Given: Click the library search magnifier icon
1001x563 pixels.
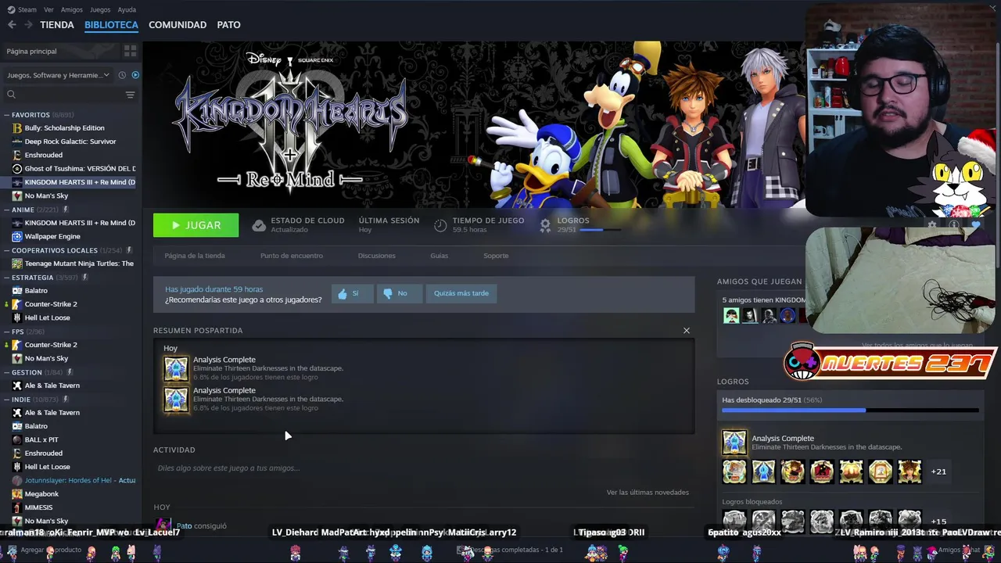Looking at the screenshot, I should coord(11,95).
